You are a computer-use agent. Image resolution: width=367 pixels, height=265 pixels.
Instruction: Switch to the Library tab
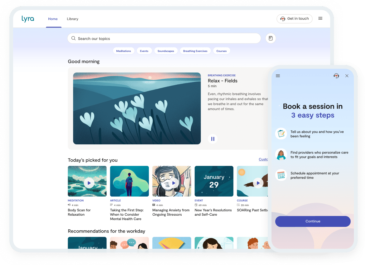click(72, 19)
